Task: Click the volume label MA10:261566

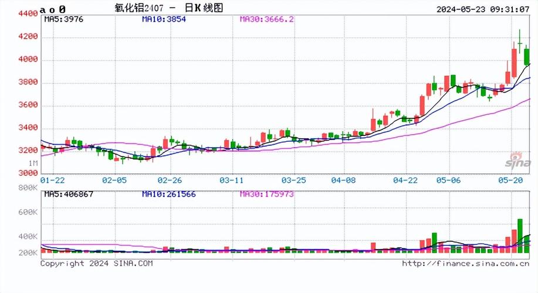Action: (169, 195)
